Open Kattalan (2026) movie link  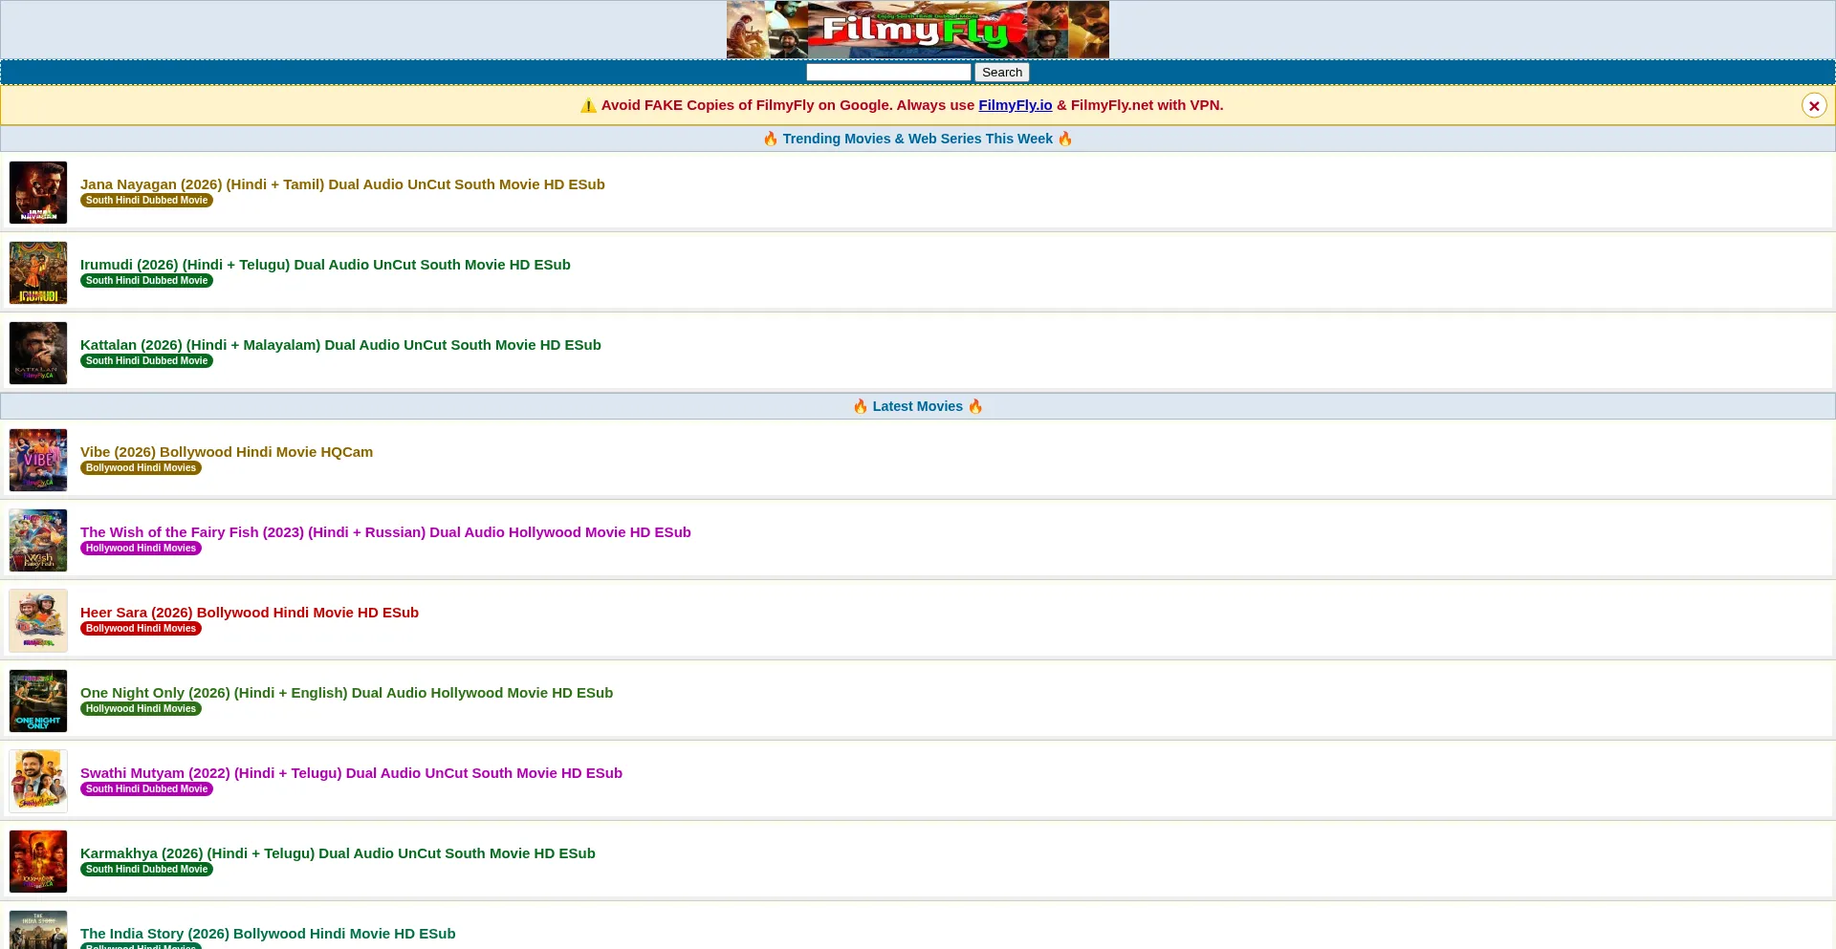(x=340, y=345)
